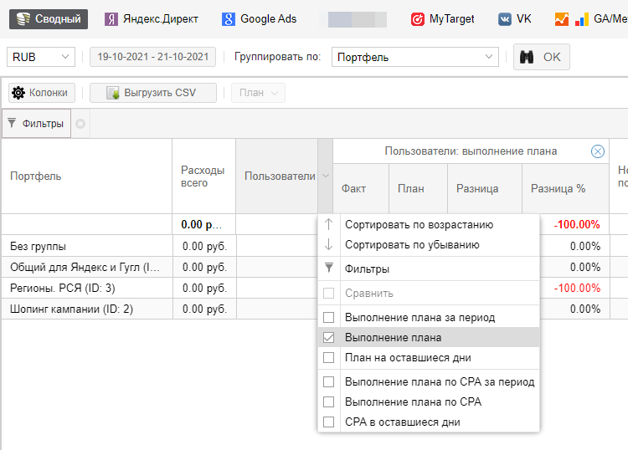Click Выгрузить CSV export button
The width and height of the screenshot is (628, 450).
153,93
